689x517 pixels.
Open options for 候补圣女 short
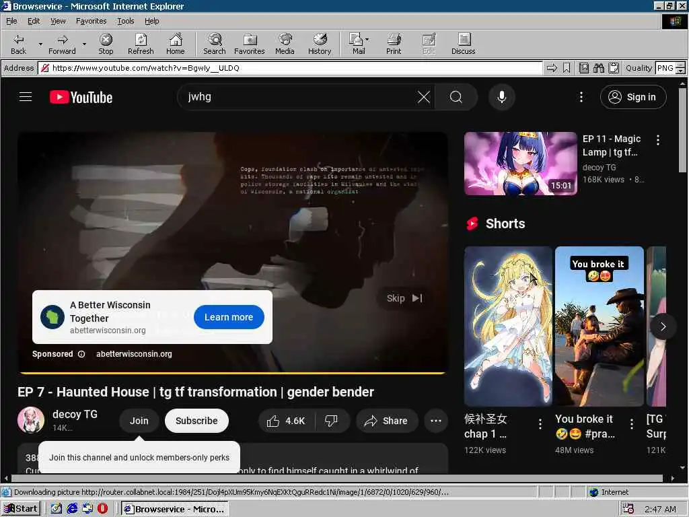click(540, 424)
